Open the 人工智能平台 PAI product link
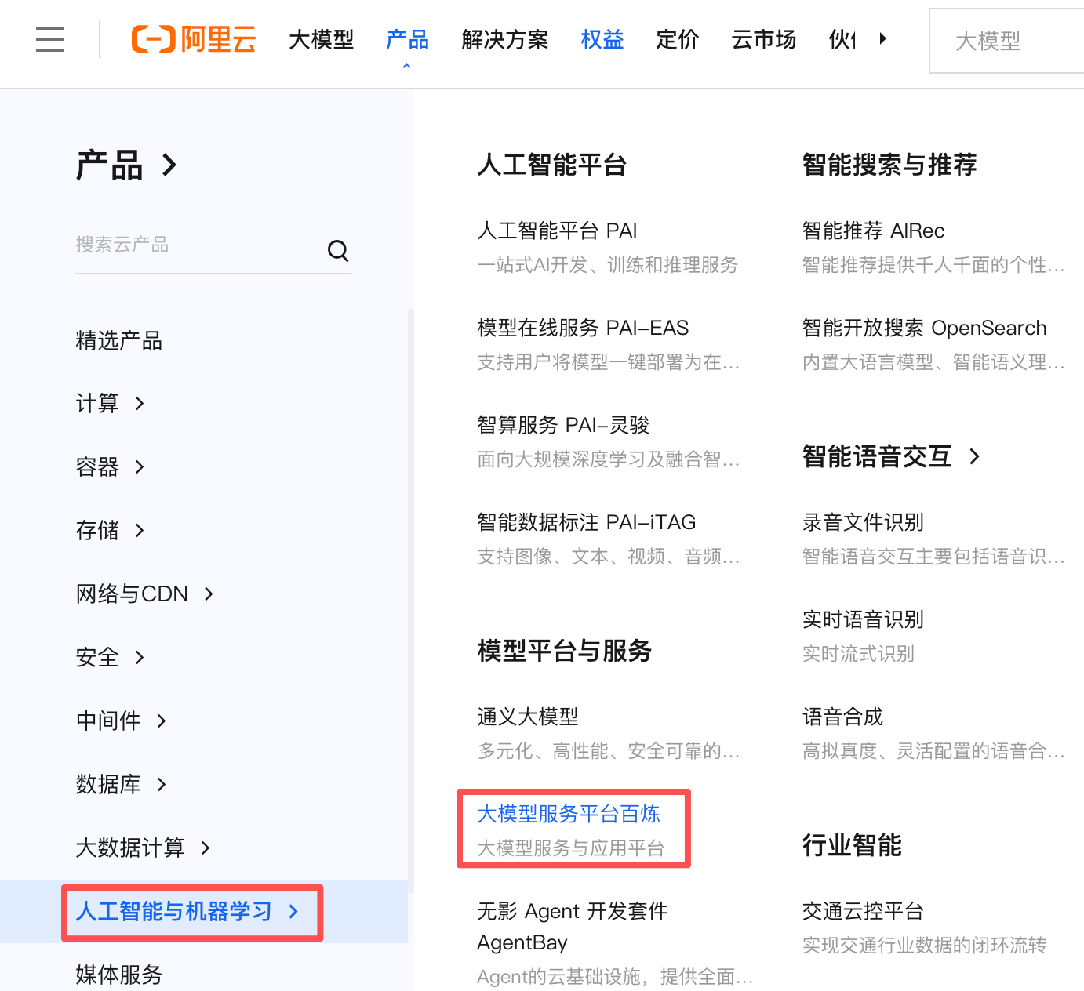This screenshot has width=1084, height=991. click(x=557, y=231)
